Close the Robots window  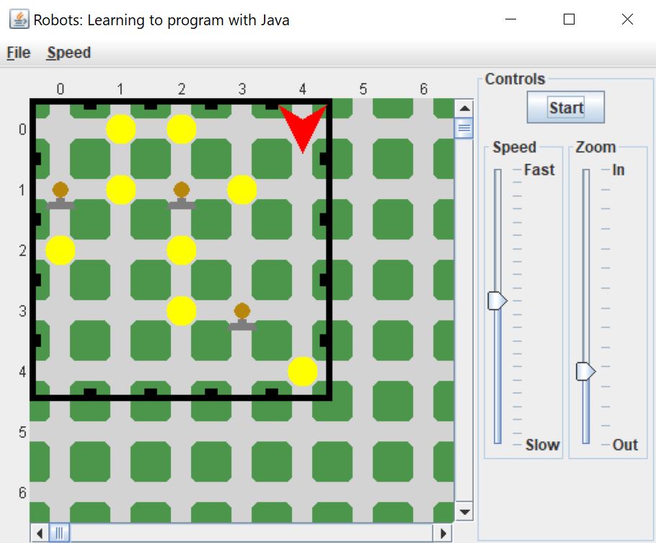point(627,19)
